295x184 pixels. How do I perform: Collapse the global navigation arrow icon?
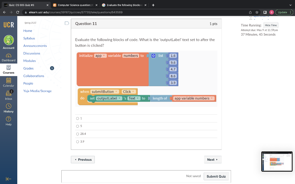click(x=9, y=179)
